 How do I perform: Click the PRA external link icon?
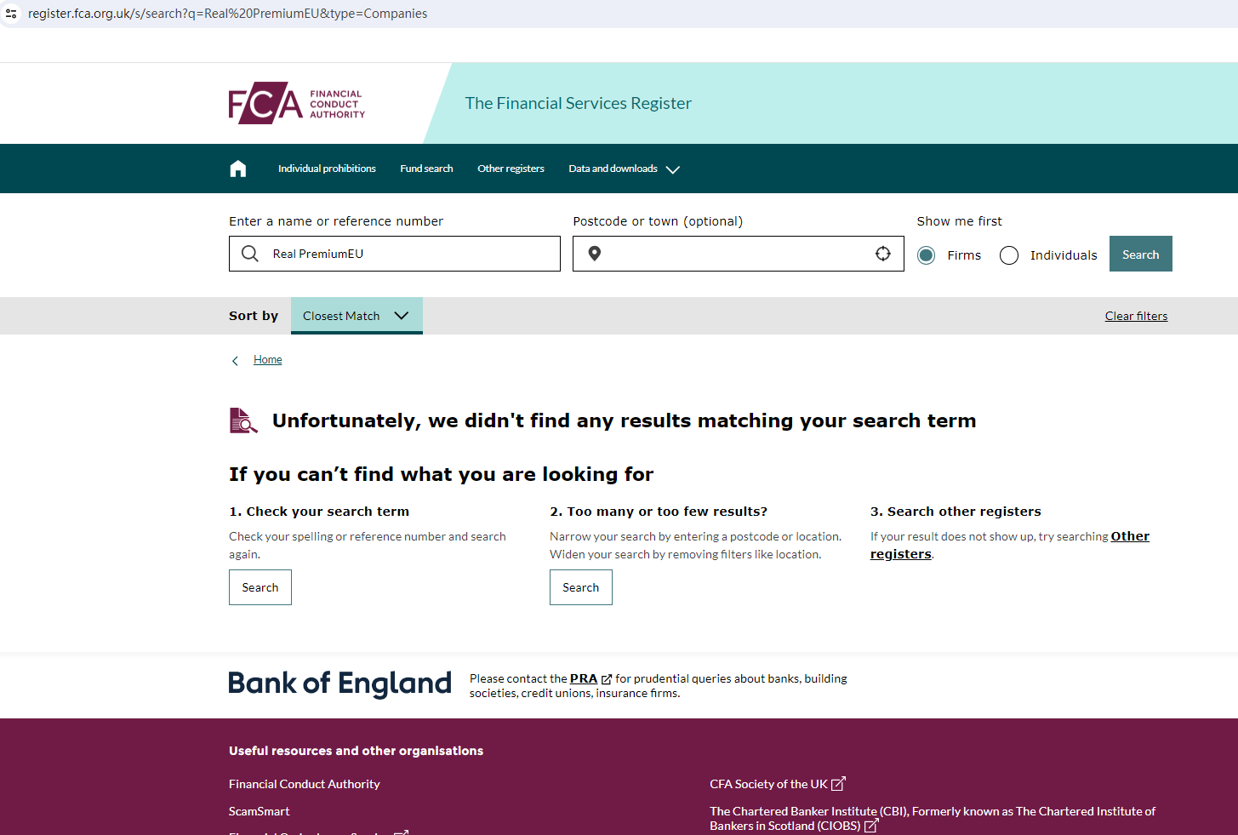point(607,679)
